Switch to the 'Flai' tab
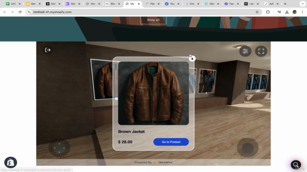 point(152,4)
